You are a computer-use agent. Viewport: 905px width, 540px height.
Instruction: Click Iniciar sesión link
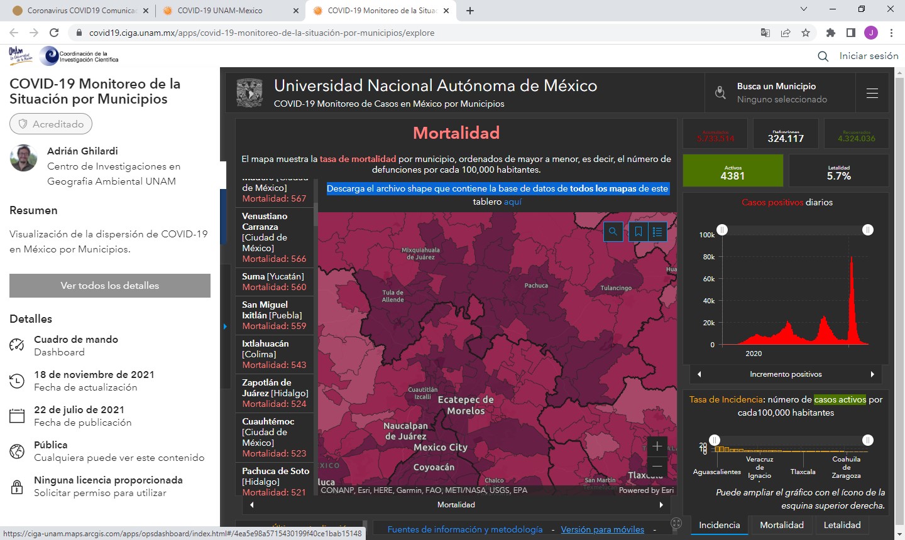coord(869,56)
